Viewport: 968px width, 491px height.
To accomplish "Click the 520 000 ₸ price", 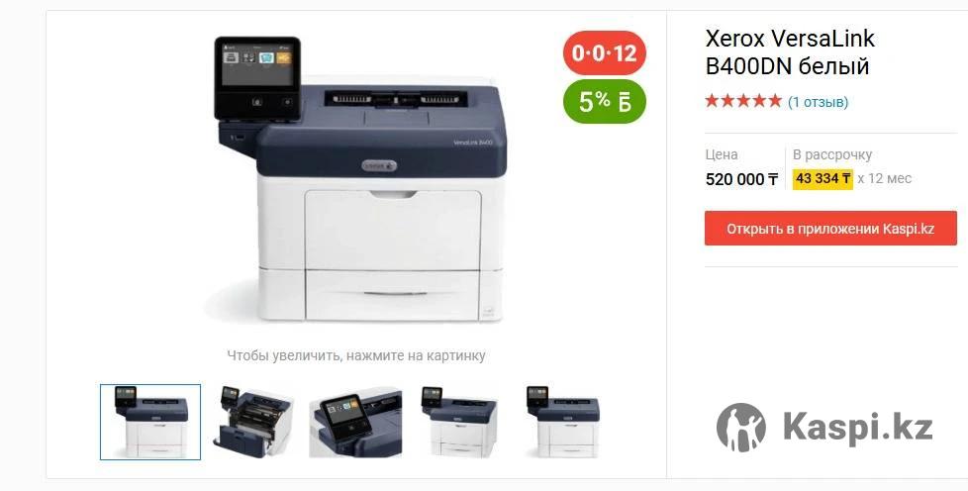I will [x=741, y=179].
